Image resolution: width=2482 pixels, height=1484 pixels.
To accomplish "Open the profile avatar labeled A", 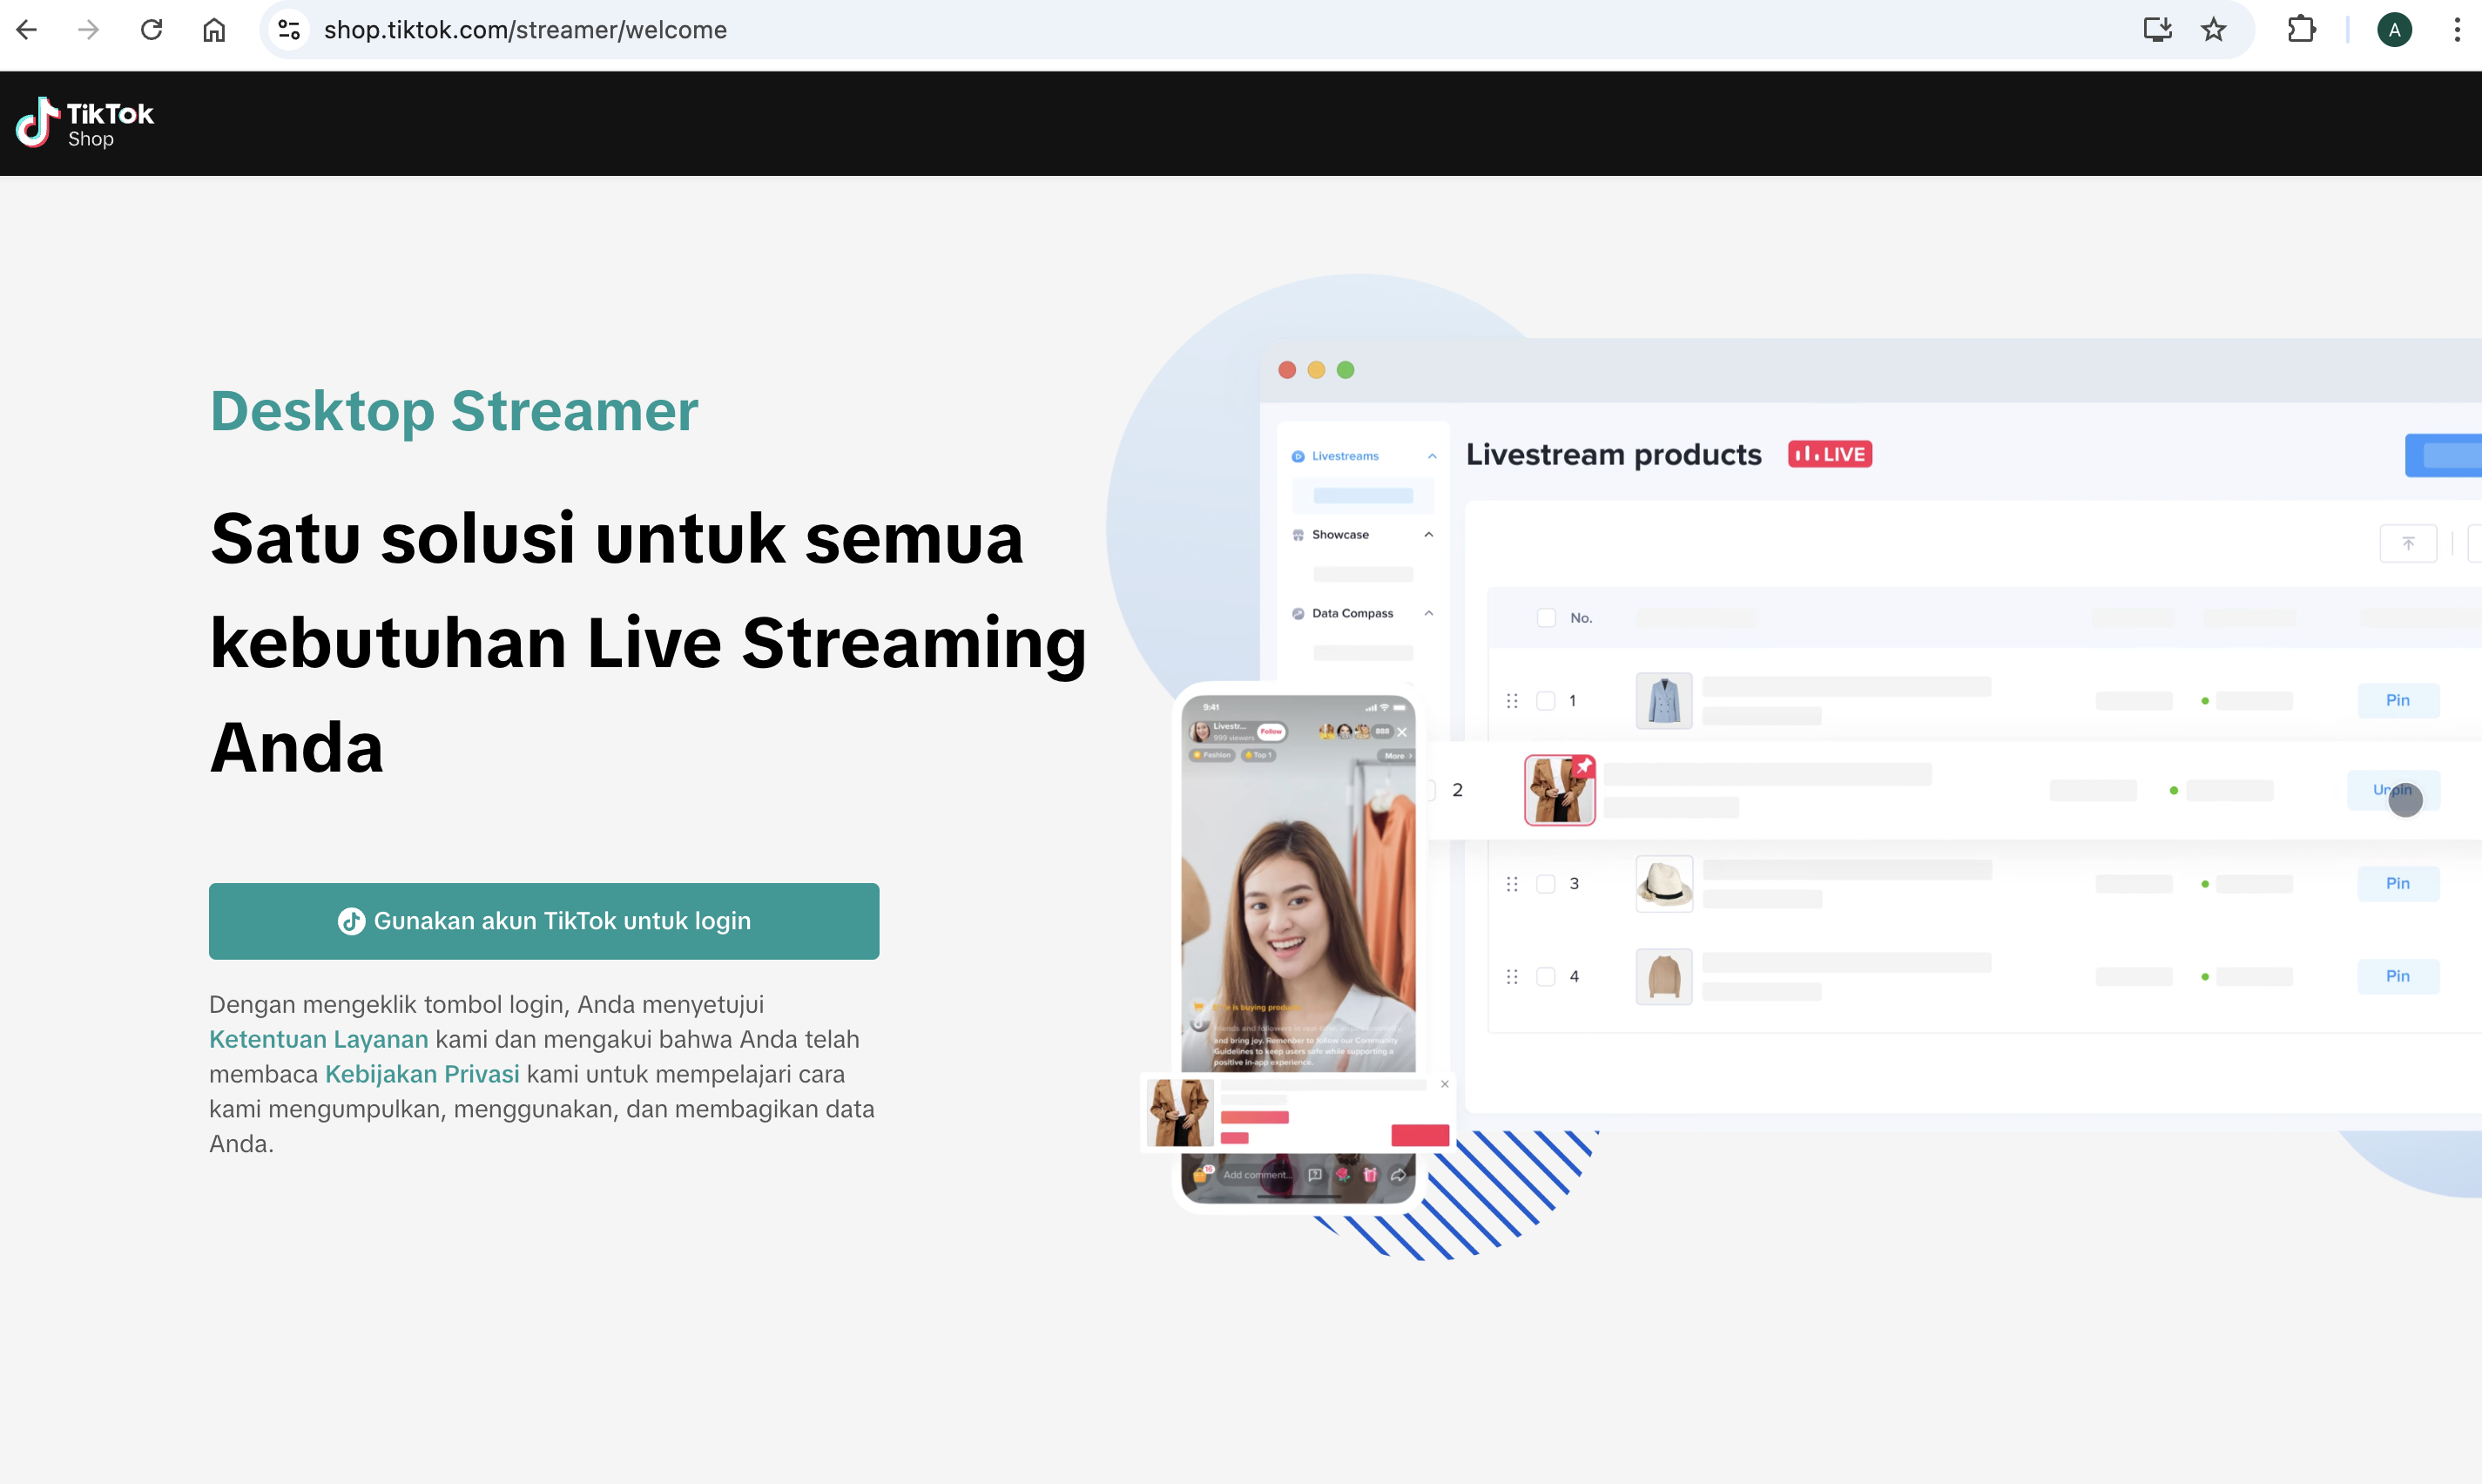I will (2394, 30).
